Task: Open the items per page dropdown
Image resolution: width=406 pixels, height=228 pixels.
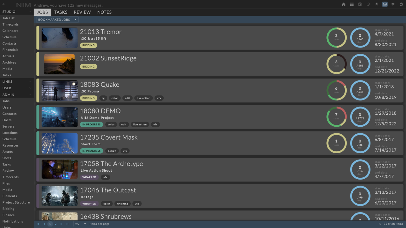Action: click(81, 224)
